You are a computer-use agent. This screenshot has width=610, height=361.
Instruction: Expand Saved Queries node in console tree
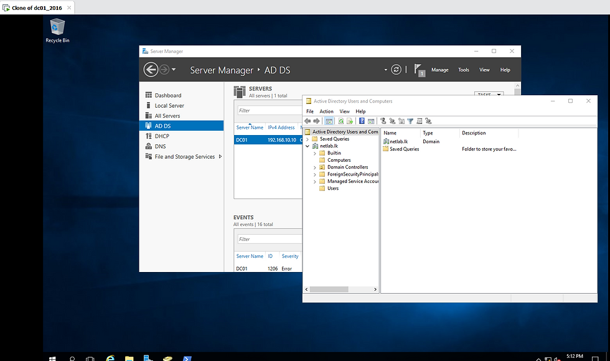[x=307, y=139]
